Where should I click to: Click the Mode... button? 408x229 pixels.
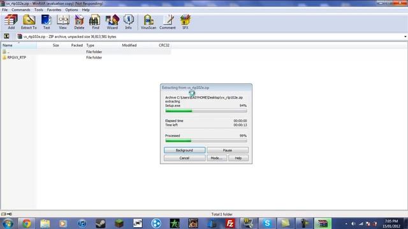click(217, 158)
